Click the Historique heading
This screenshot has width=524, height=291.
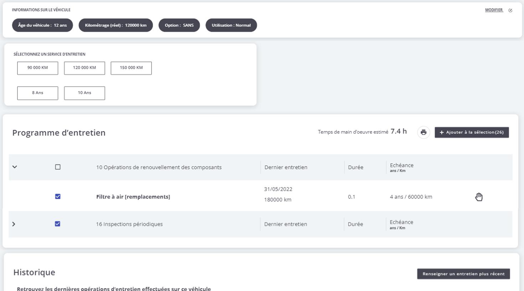pyautogui.click(x=34, y=272)
